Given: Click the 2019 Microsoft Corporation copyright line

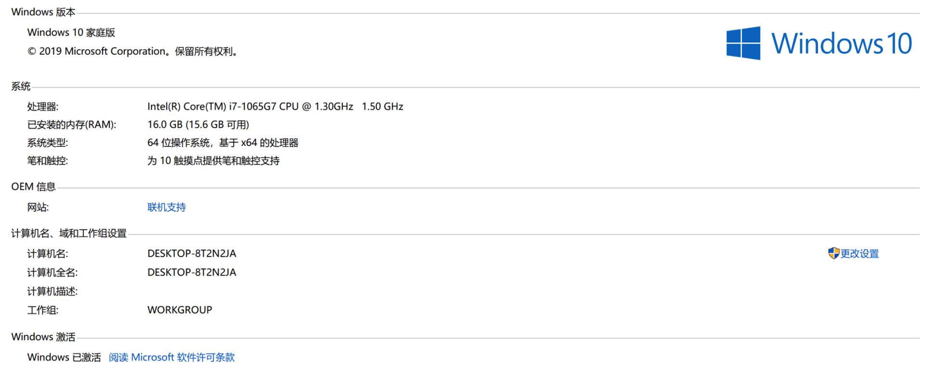Looking at the screenshot, I should point(133,52).
